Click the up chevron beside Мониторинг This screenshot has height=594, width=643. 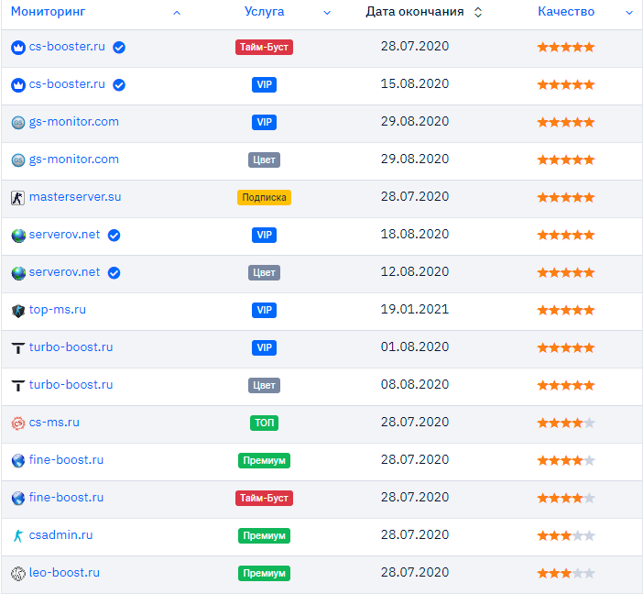pyautogui.click(x=177, y=13)
